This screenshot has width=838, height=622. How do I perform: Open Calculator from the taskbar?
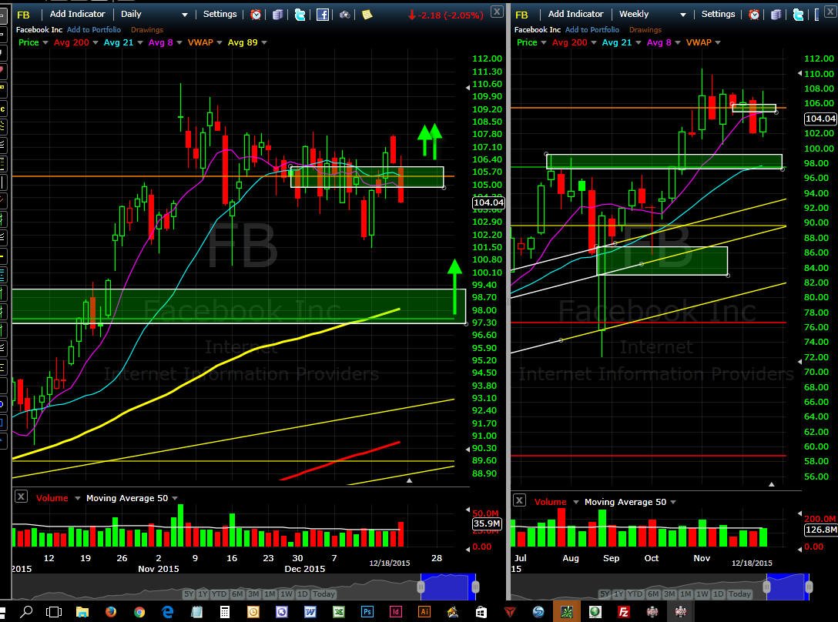(x=224, y=612)
